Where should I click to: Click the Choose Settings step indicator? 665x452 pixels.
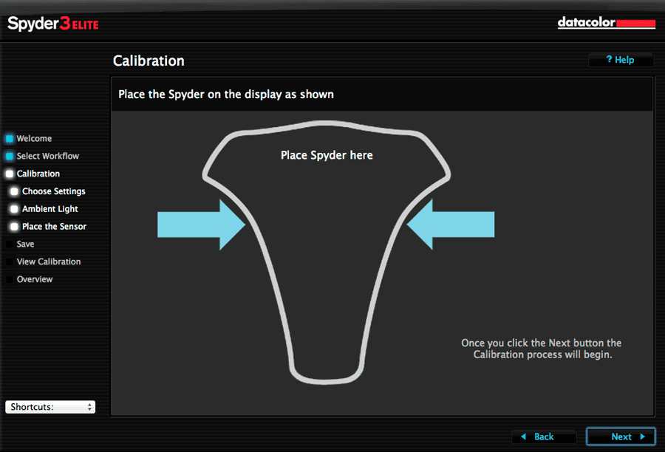click(x=14, y=191)
